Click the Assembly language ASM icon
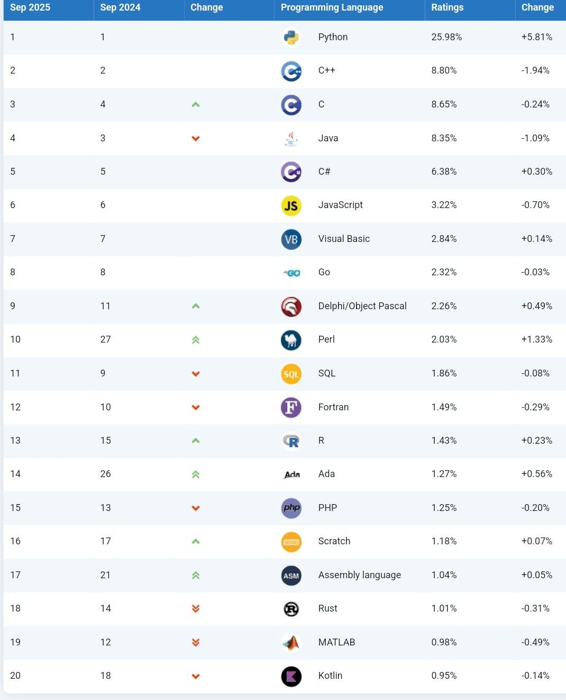This screenshot has width=566, height=700. click(x=291, y=576)
